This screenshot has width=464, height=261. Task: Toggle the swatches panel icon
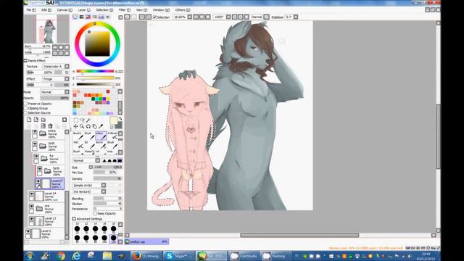(x=101, y=17)
